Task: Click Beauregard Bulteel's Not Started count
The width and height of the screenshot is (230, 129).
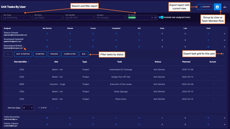Action: pos(47,47)
